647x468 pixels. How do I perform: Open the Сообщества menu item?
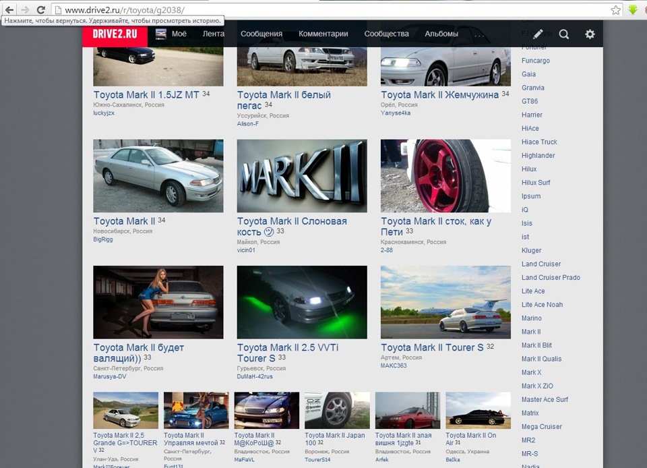(x=387, y=34)
